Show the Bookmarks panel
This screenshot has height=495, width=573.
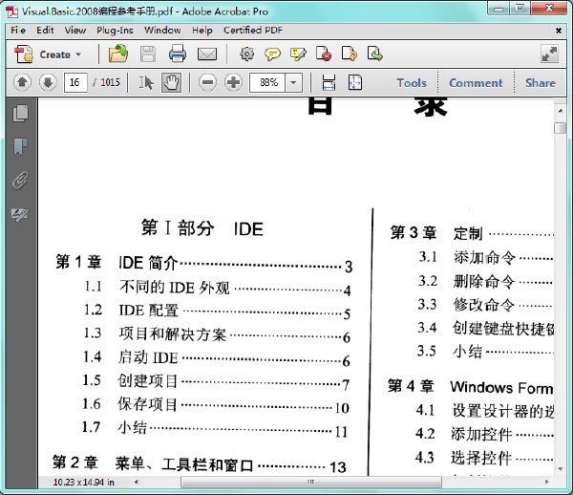coord(20,146)
